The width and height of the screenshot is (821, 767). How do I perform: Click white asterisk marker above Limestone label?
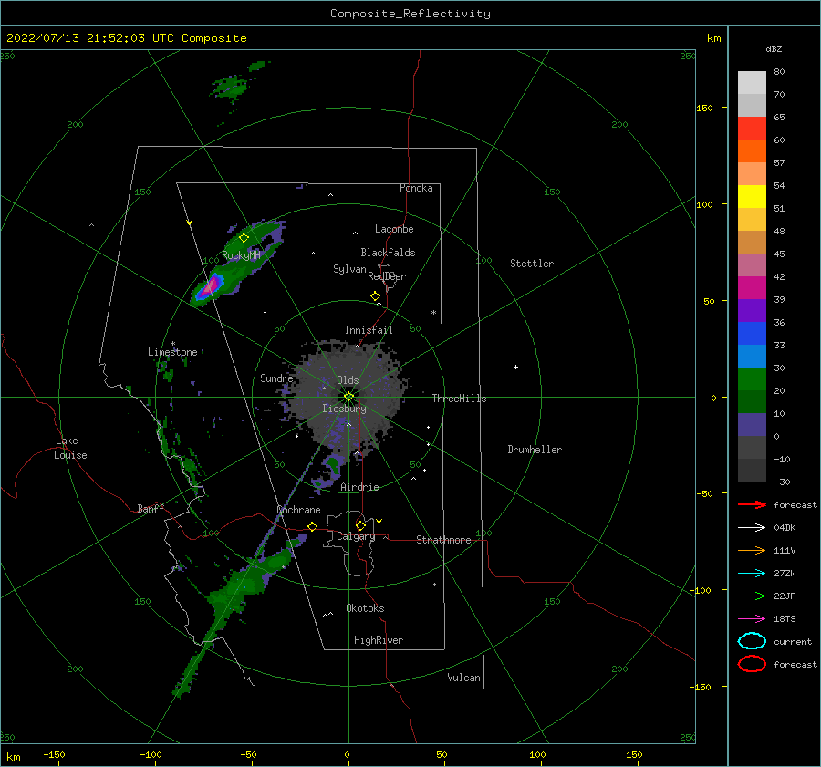[x=172, y=344]
